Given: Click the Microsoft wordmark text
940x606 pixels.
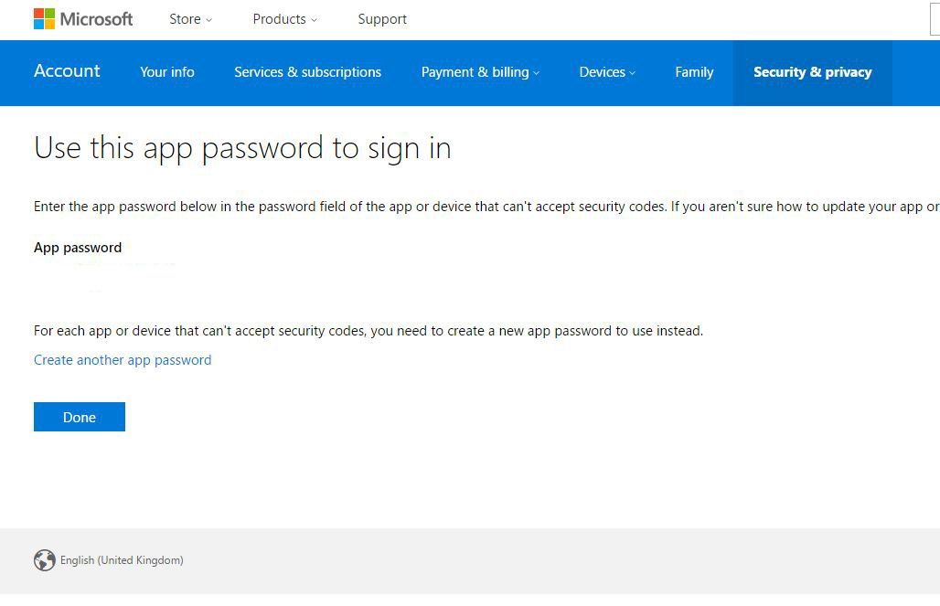Looking at the screenshot, I should coord(95,18).
